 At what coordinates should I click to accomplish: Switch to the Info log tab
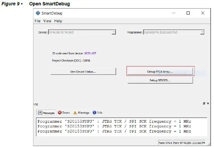[x=98, y=113]
